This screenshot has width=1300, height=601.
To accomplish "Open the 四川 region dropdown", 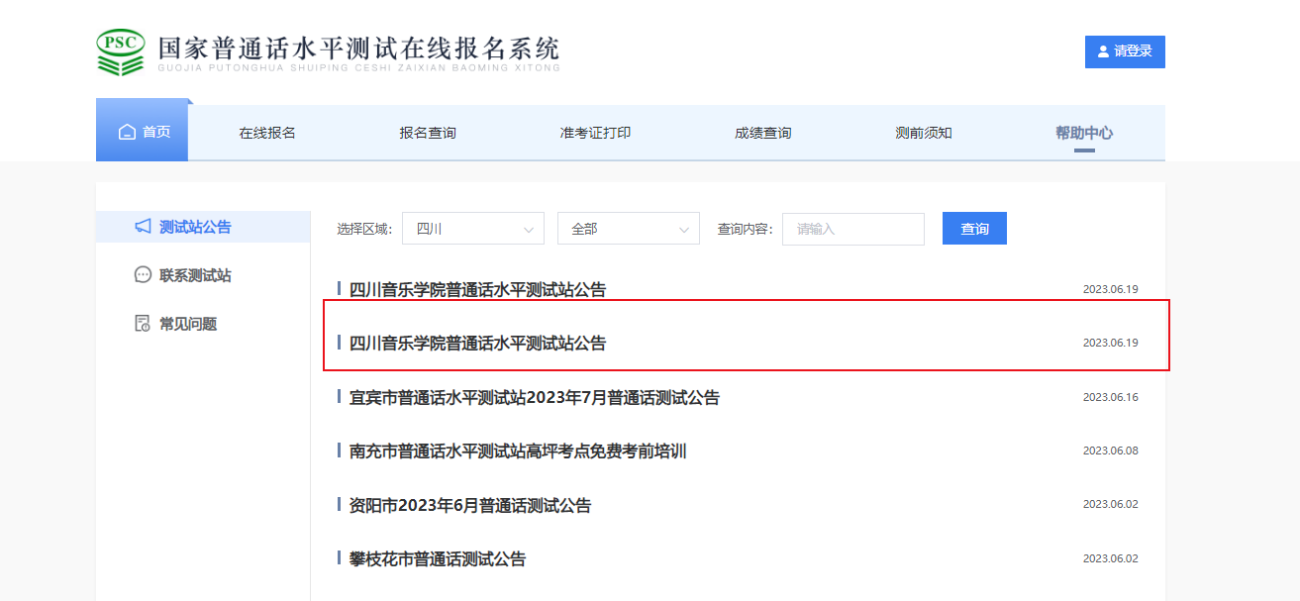I will point(473,229).
